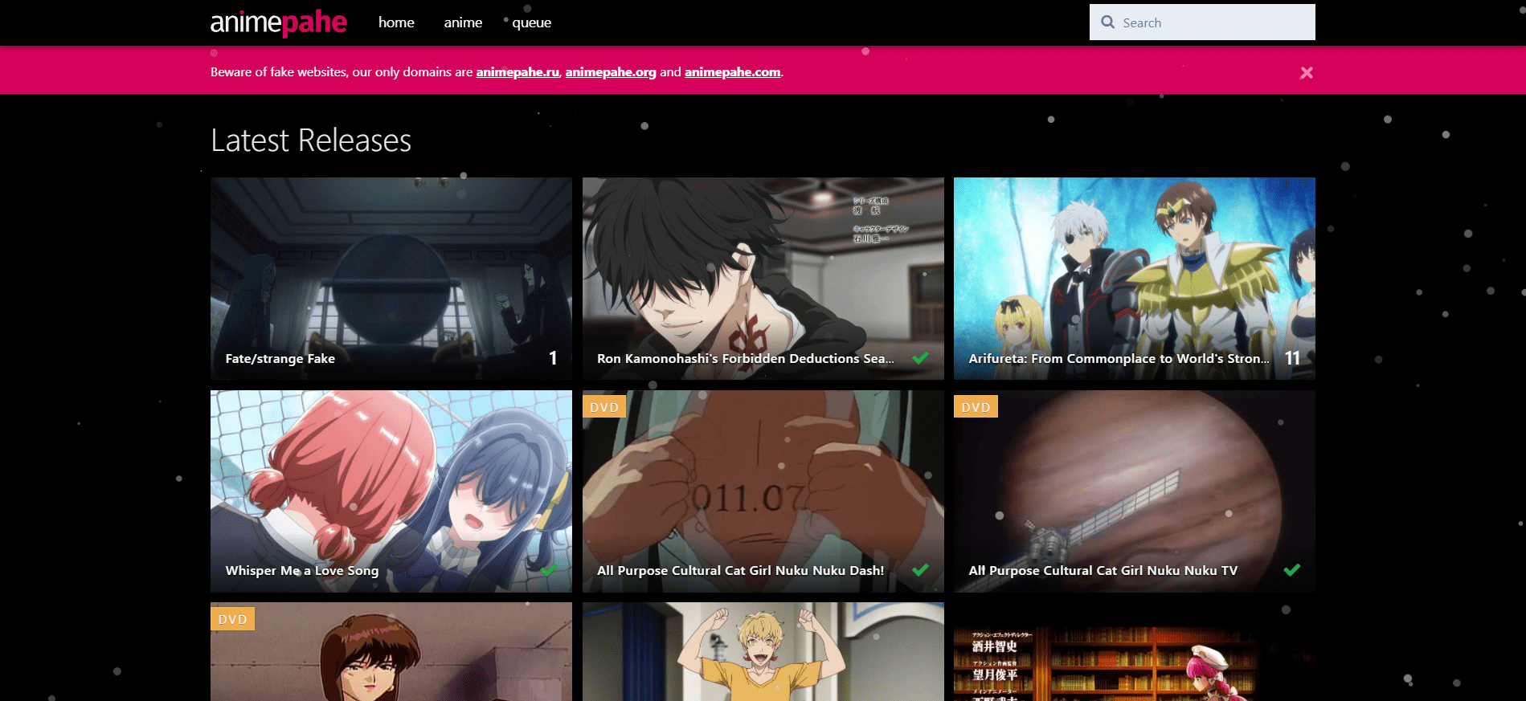The width and height of the screenshot is (1526, 701).
Task: Focus the Search input field
Action: (1213, 22)
